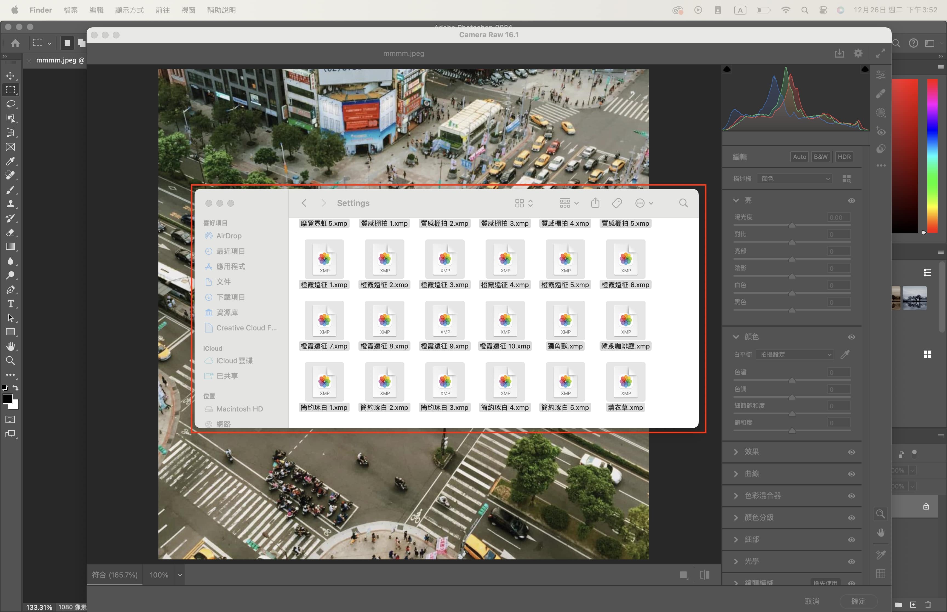The width and height of the screenshot is (947, 612).
Task: Select the Pen tool
Action: (10, 289)
